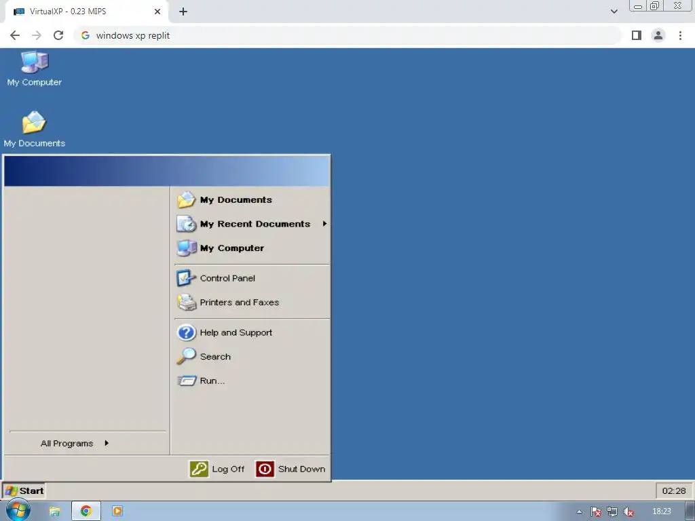Image resolution: width=695 pixels, height=521 pixels.
Task: Click the muted volume tray icon
Action: coord(628,512)
